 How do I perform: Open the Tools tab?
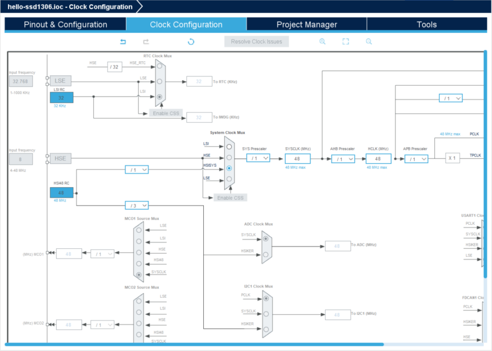pyautogui.click(x=427, y=24)
